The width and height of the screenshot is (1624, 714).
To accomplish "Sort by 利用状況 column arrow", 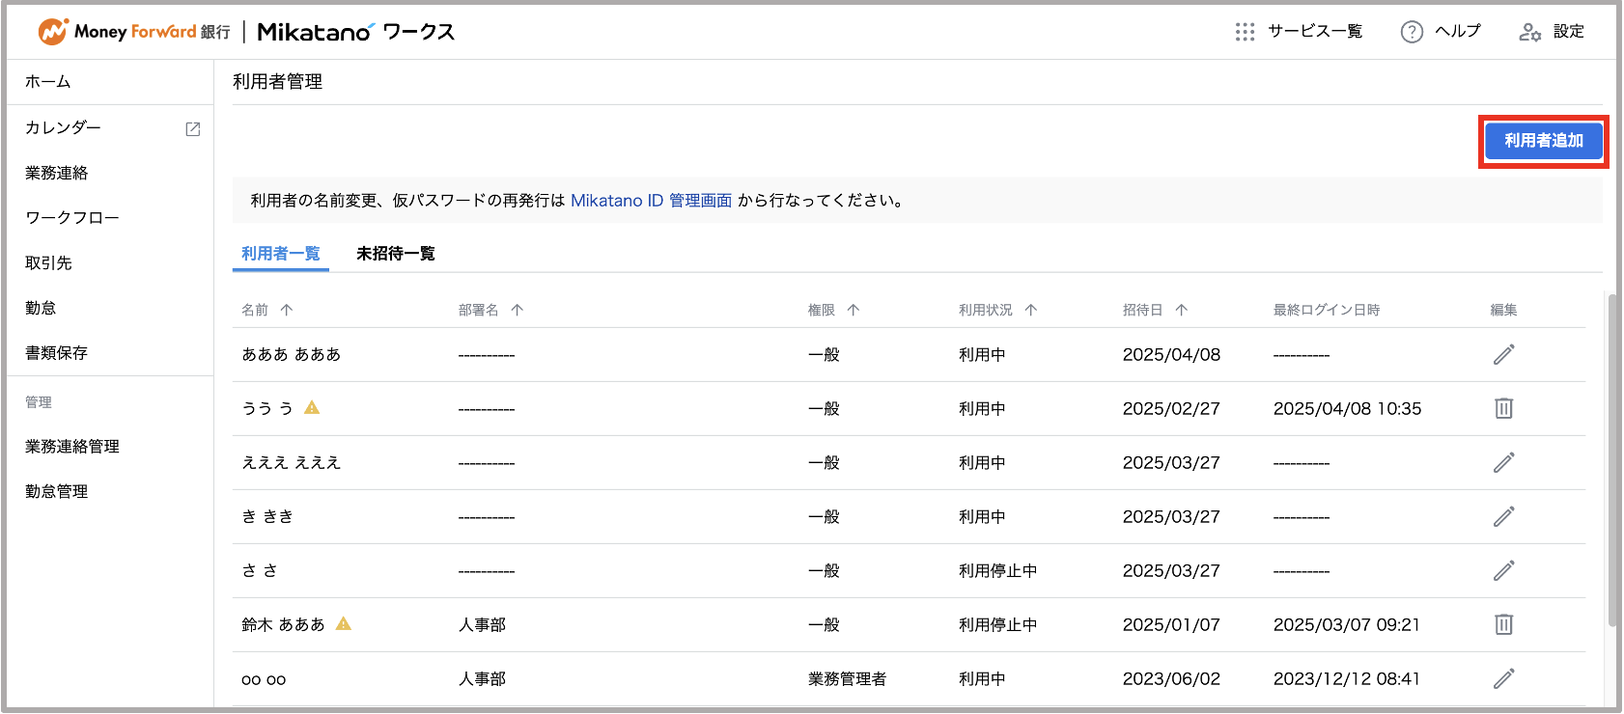I will [1031, 310].
